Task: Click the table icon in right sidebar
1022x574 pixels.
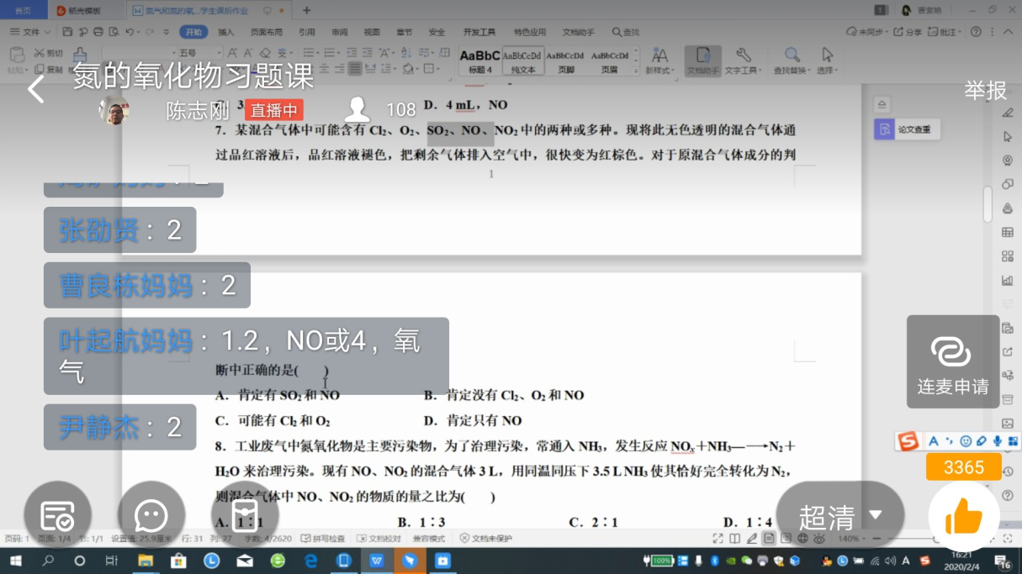Action: pos(1008,232)
